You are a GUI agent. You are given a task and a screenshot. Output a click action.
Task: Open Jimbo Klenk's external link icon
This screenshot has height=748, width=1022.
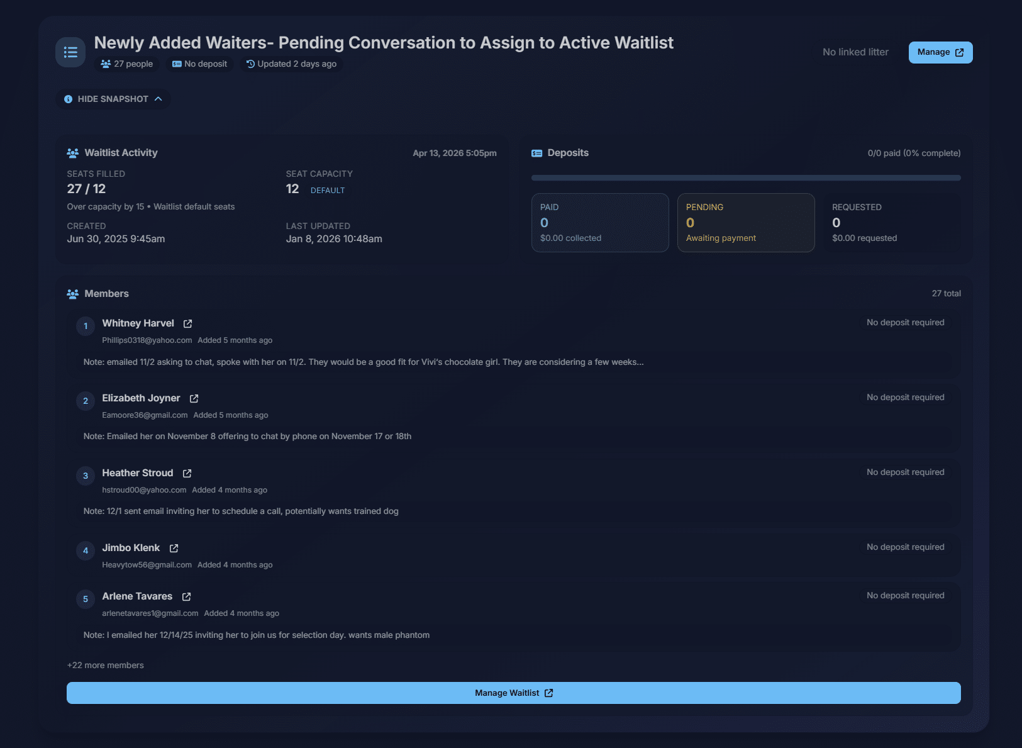click(x=173, y=548)
